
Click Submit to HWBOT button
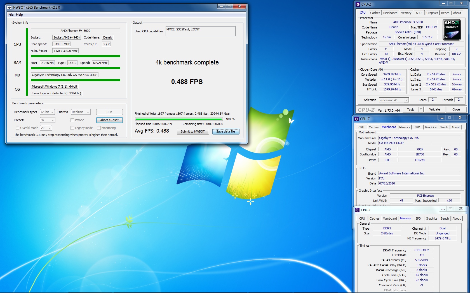[193, 131]
